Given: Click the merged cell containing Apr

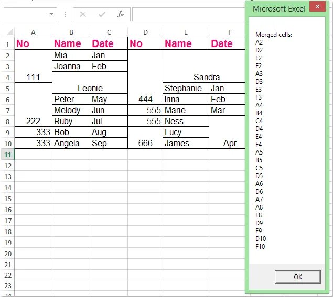Looking at the screenshot, I should pyautogui.click(x=227, y=132).
